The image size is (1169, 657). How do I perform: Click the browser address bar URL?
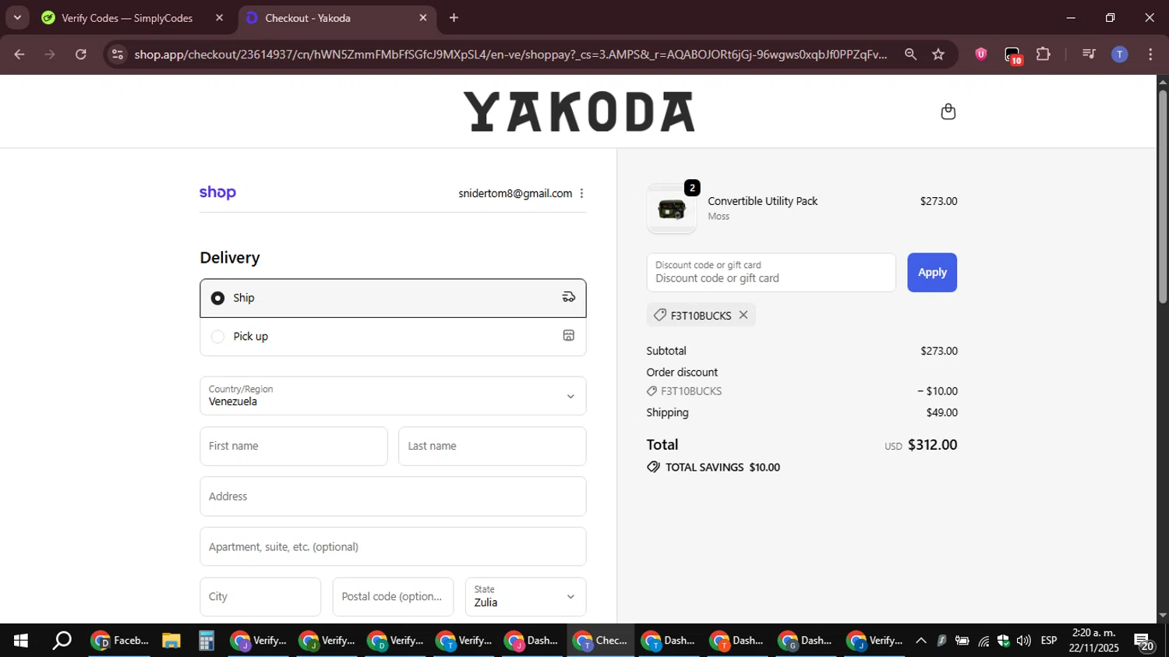(x=510, y=54)
